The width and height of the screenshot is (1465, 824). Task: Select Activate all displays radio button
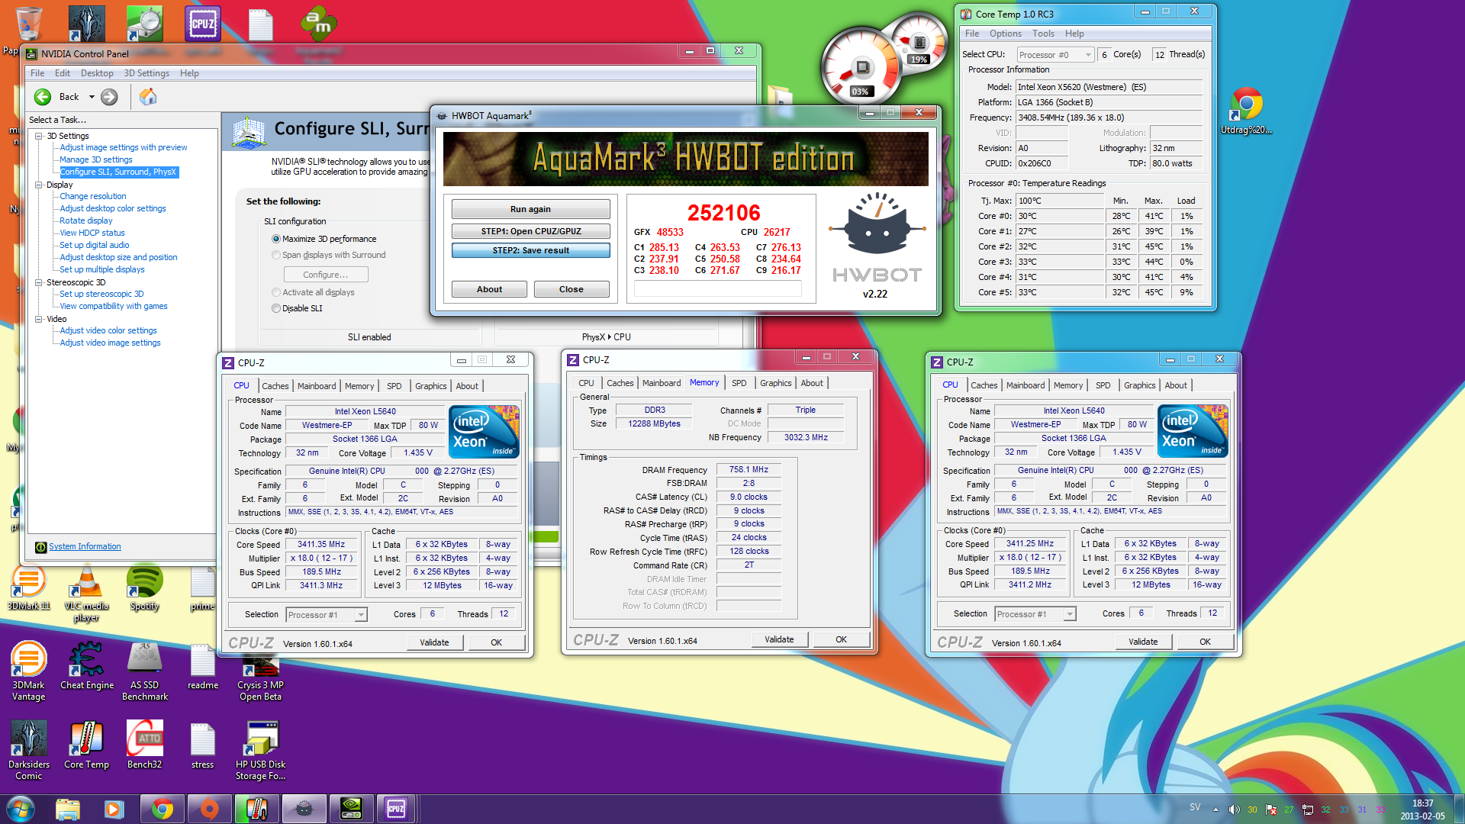tap(276, 292)
